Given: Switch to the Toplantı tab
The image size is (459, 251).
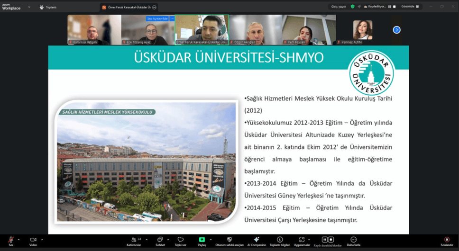Looking at the screenshot, I should [x=48, y=7].
